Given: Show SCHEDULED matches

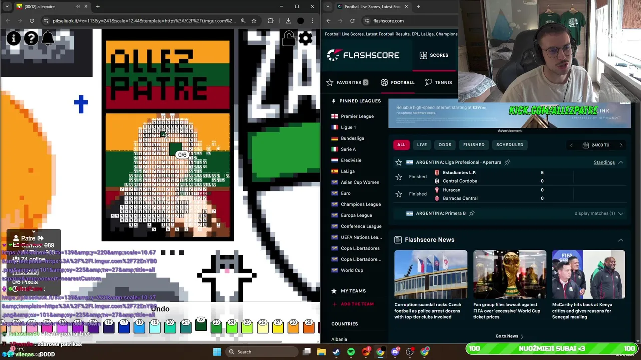Looking at the screenshot, I should pyautogui.click(x=510, y=145).
